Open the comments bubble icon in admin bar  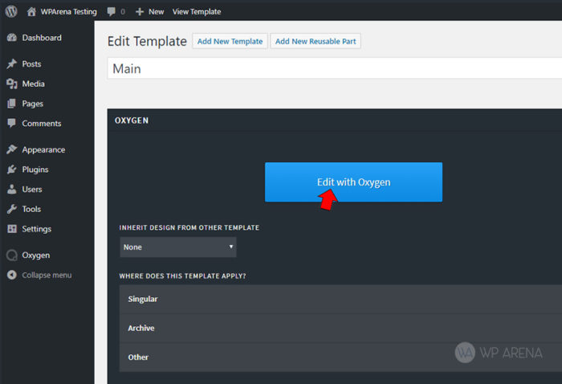[x=111, y=11]
